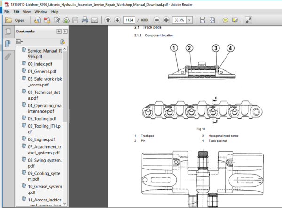
Task: Open bookmark 05_Tooling.pdf
Action: coord(42,119)
